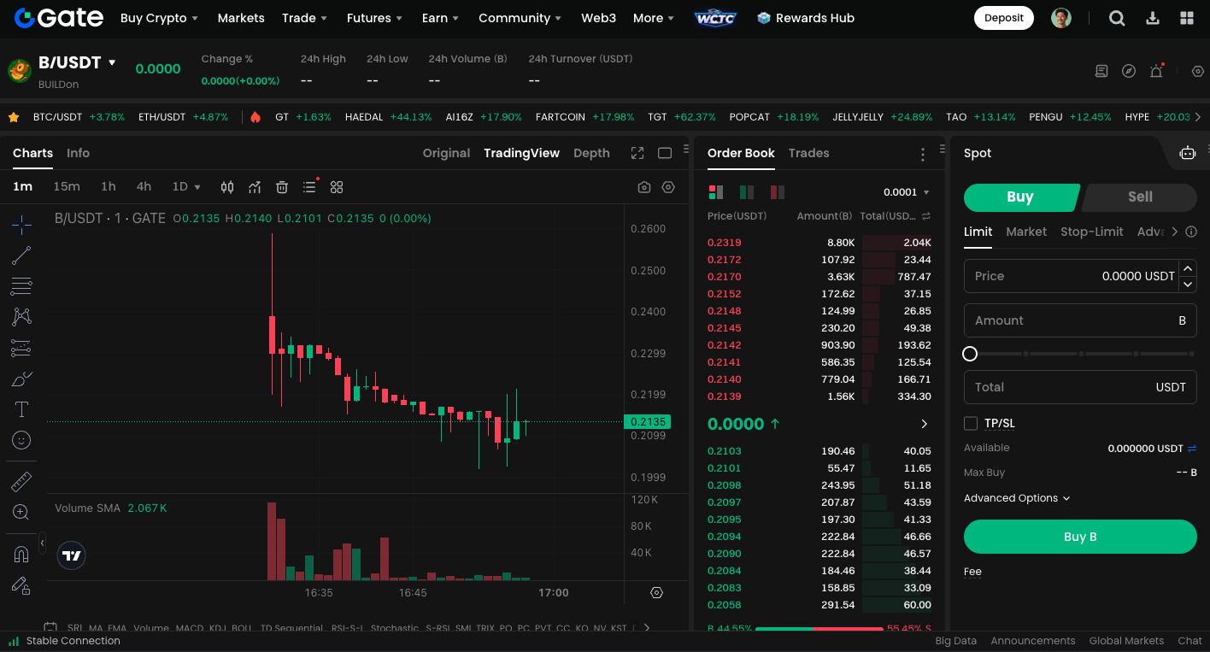Enable the magnet snapping tool

[21, 554]
